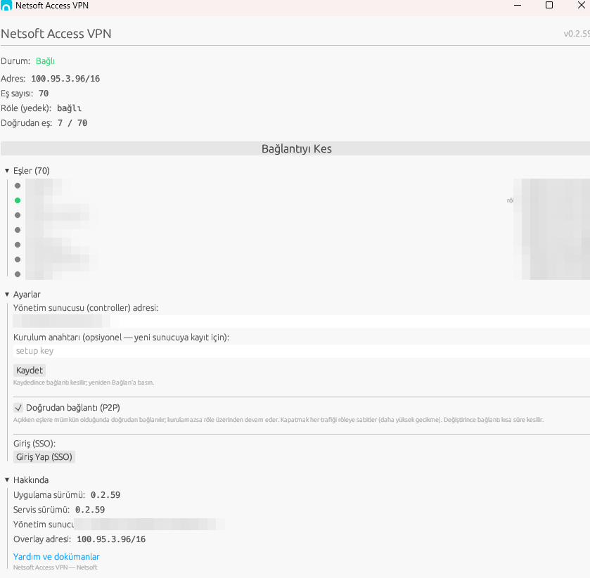Open the Yardım ve dokümanlar link
The image size is (590, 578).
click(56, 556)
